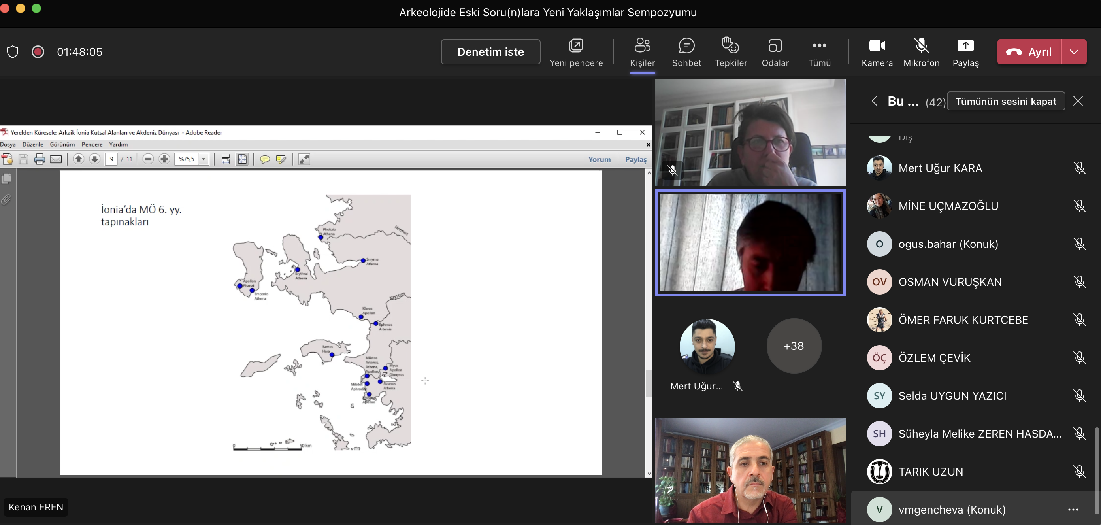Open the Düzenle menu

point(33,145)
